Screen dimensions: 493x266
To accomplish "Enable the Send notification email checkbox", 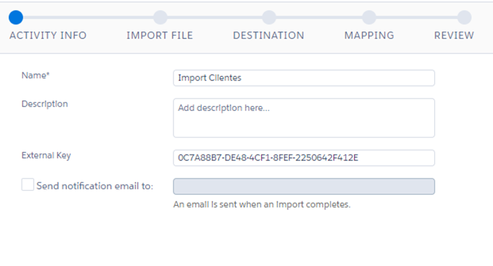I will coord(28,185).
